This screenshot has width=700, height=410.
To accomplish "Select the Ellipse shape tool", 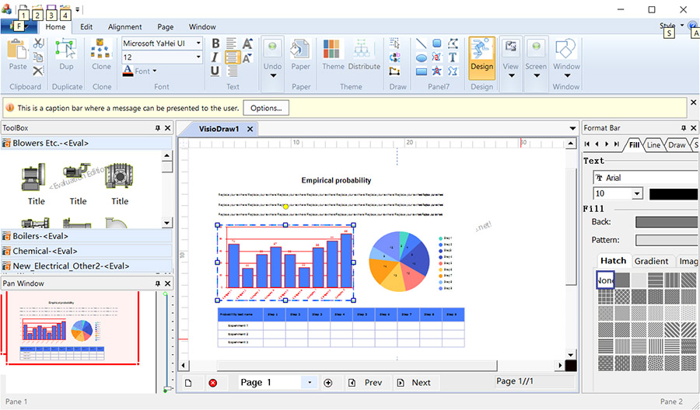I will pos(422,57).
